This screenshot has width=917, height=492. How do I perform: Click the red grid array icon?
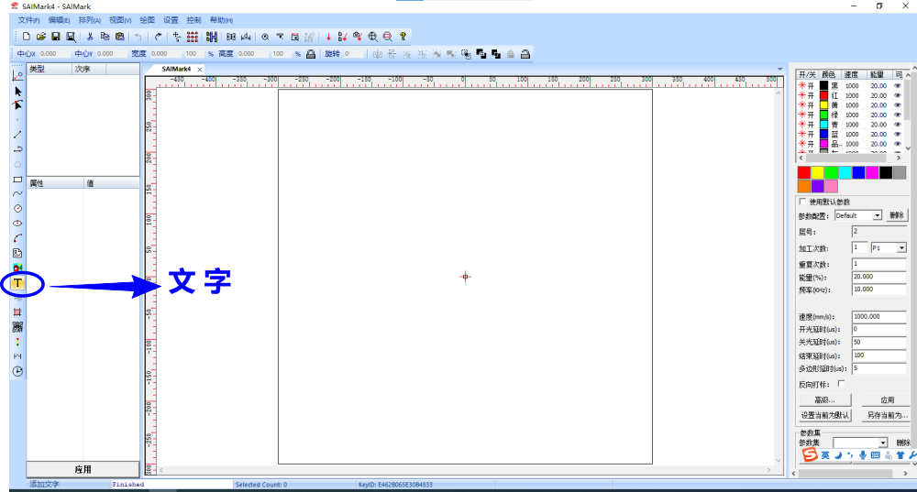(193, 37)
